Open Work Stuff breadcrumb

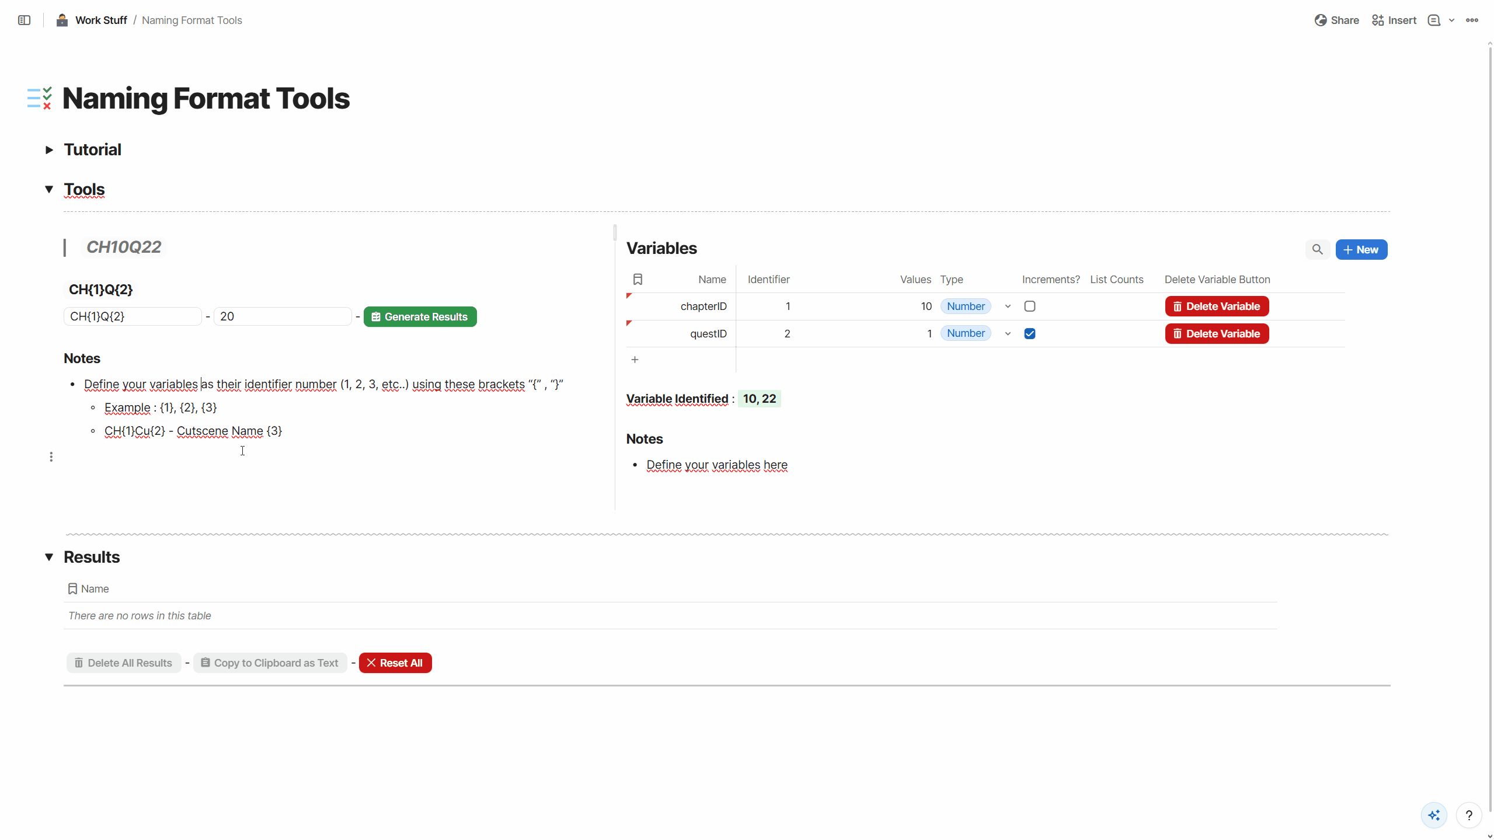point(101,20)
